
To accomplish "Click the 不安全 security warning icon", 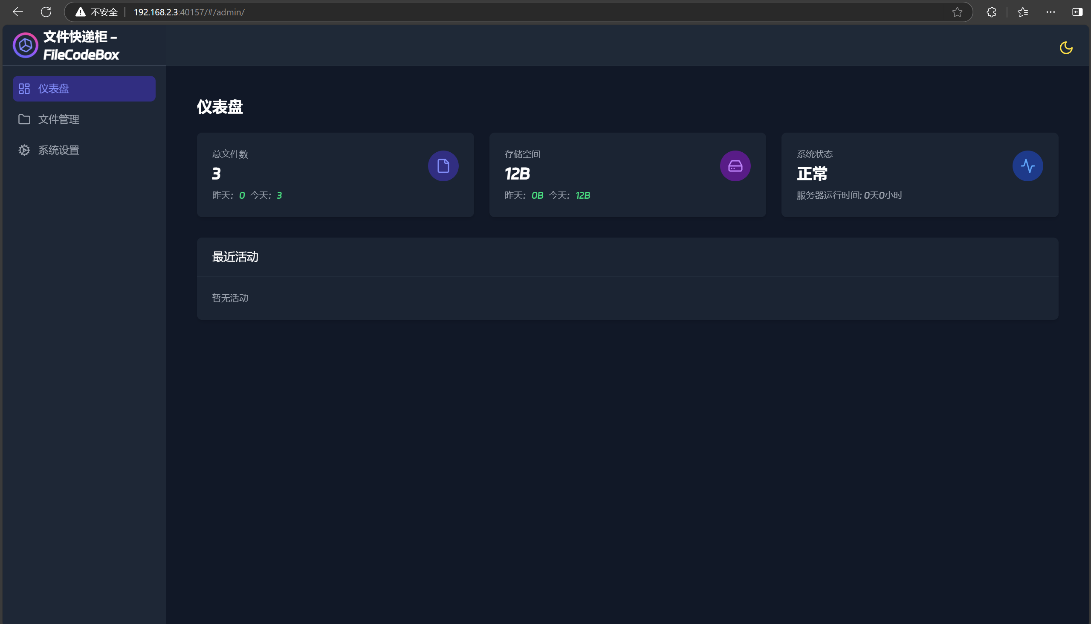I will (81, 12).
